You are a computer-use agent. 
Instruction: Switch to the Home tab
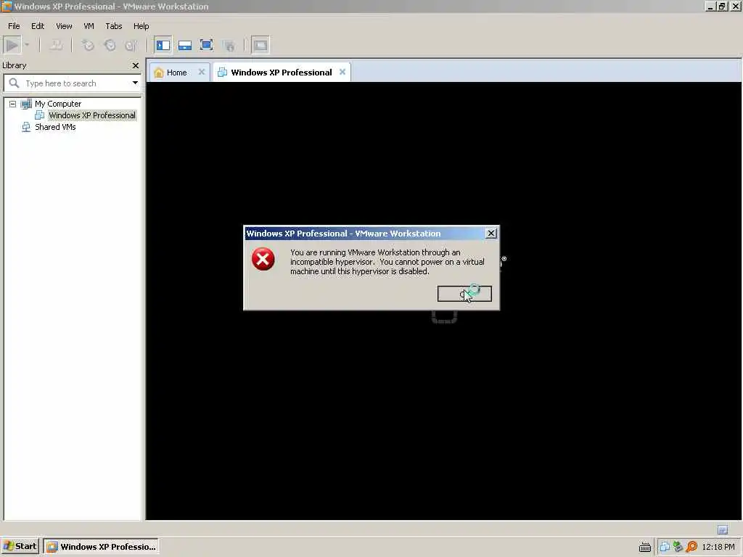(177, 73)
